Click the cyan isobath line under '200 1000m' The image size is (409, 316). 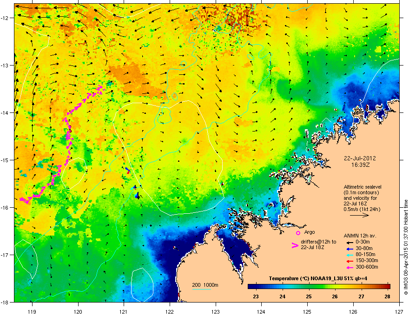pyautogui.click(x=201, y=289)
